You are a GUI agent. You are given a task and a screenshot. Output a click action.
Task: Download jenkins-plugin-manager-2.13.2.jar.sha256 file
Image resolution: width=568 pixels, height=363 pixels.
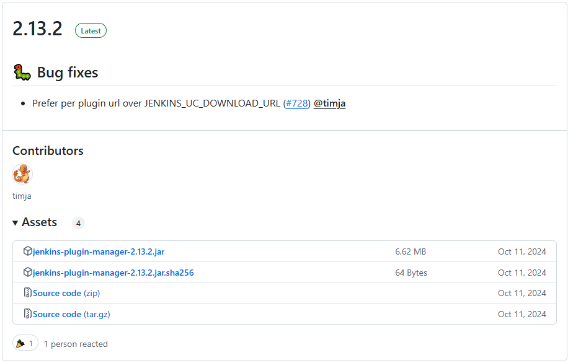coord(113,273)
